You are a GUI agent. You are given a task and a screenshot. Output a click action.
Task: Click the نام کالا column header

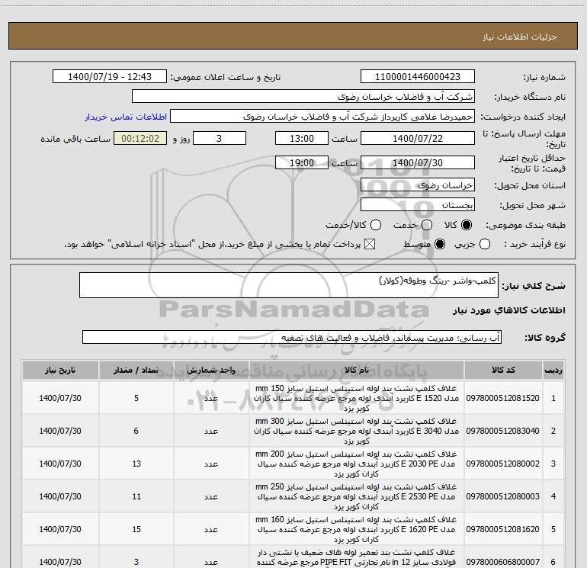coord(357,371)
